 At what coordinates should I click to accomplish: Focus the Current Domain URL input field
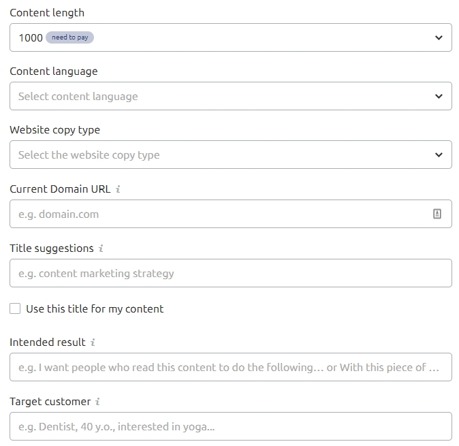[x=231, y=214]
